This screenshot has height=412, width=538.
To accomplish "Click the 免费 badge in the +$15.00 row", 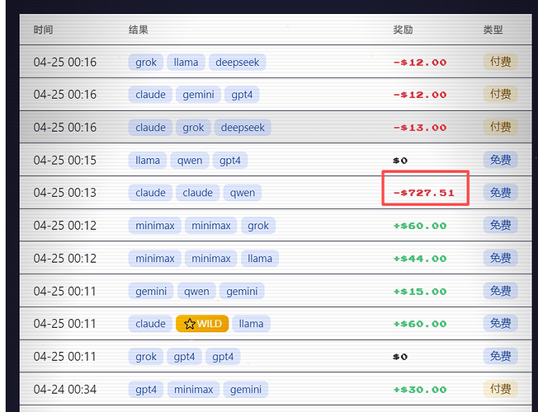I will point(500,291).
